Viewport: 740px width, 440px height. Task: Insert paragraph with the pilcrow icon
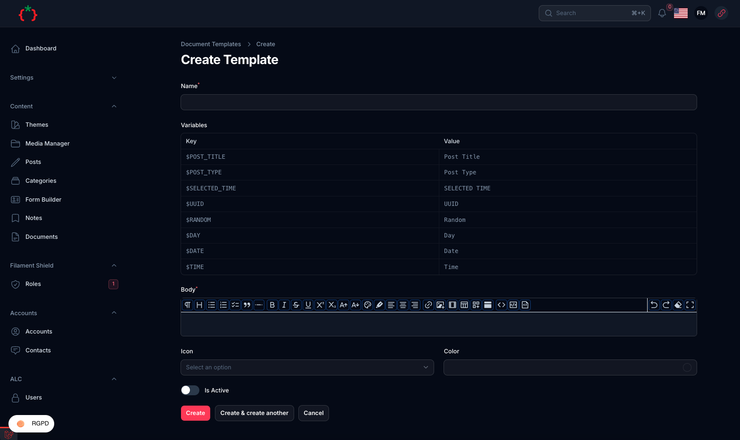[188, 305]
